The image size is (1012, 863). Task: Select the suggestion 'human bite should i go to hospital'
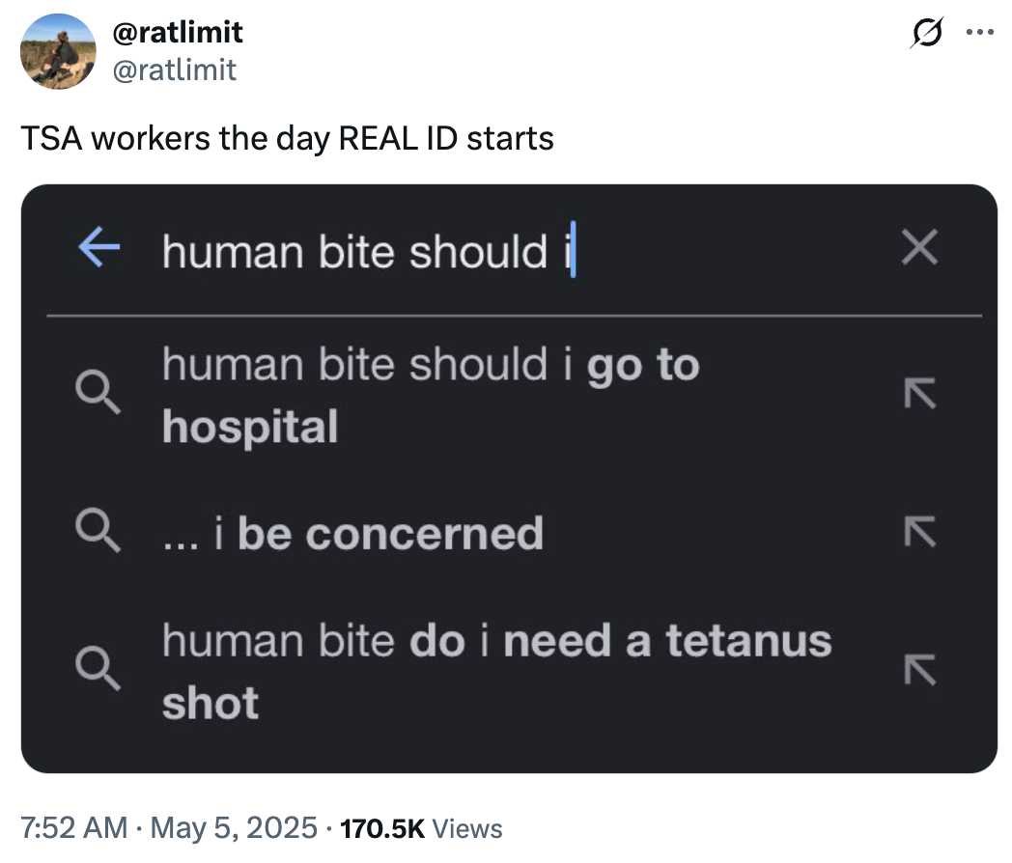[430, 394]
